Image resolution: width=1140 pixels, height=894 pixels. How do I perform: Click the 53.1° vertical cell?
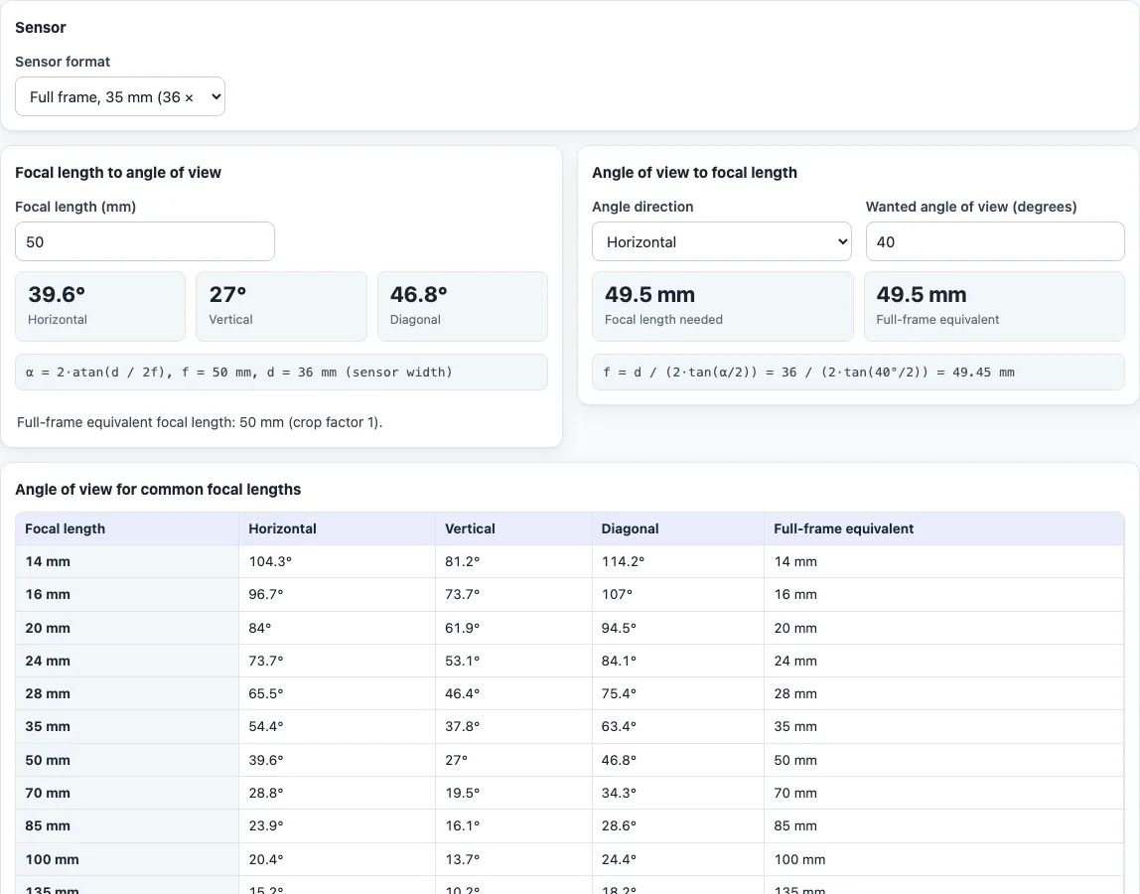click(x=513, y=661)
